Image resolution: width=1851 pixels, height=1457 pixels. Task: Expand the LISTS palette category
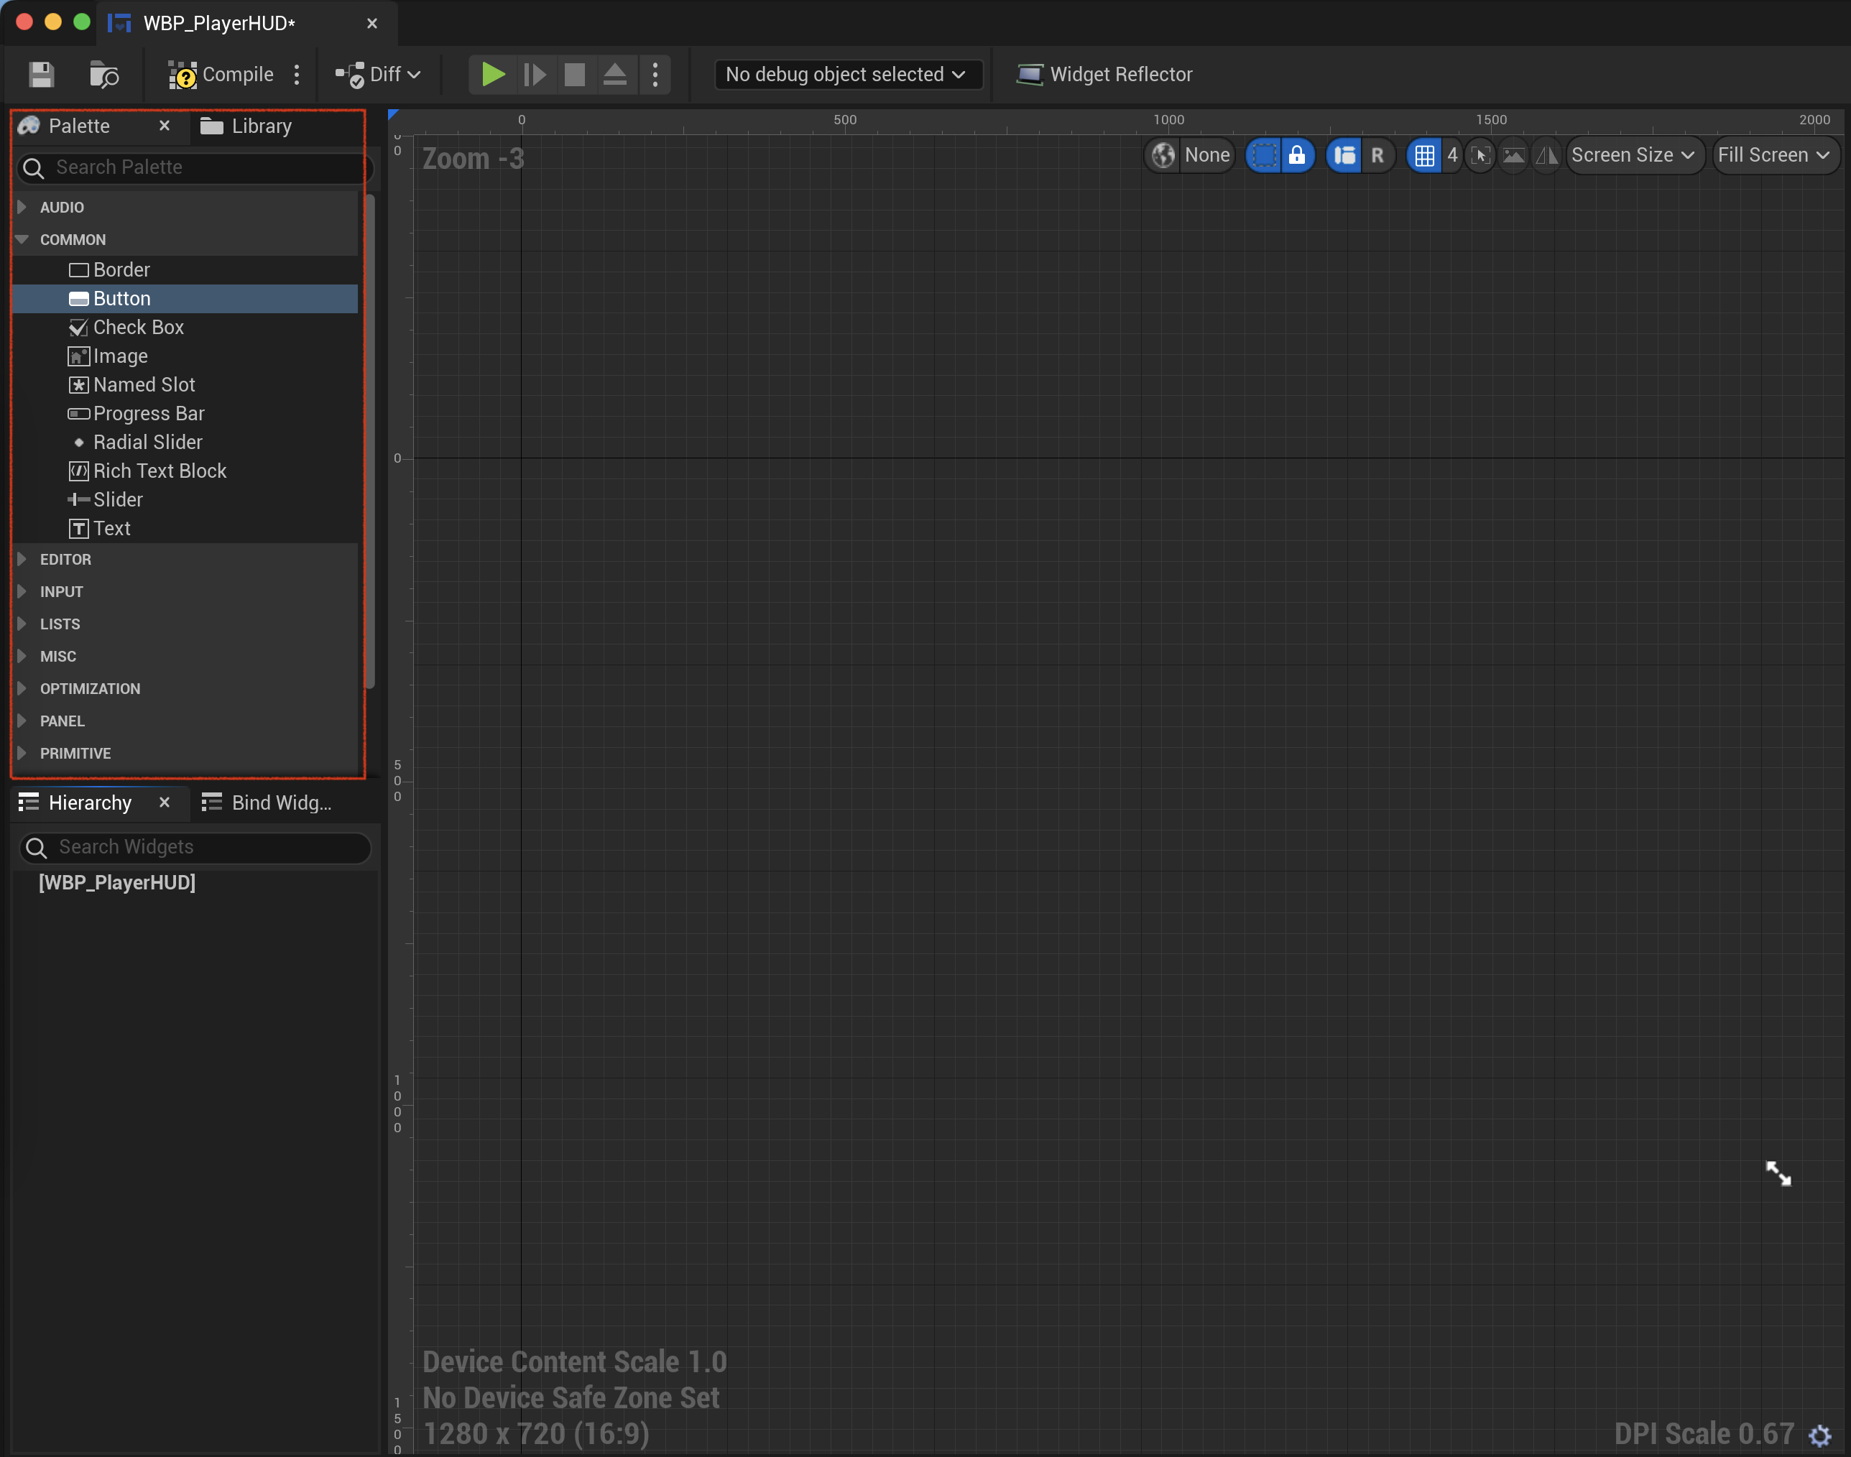22,624
